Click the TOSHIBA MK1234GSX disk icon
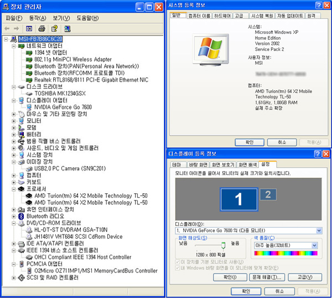The width and height of the screenshot is (332, 299). click(x=29, y=94)
